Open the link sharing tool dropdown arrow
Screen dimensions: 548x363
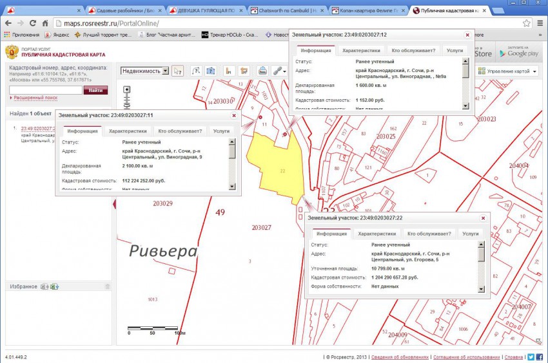point(285,71)
